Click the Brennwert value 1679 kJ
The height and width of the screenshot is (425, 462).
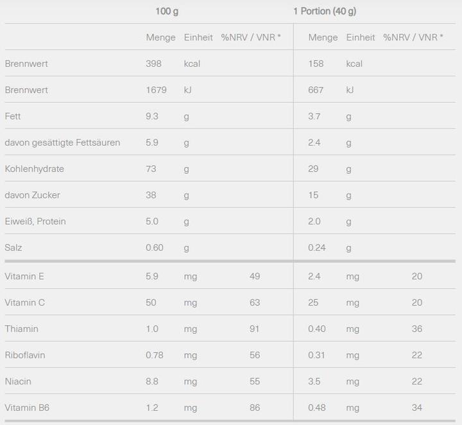pyautogui.click(x=156, y=90)
